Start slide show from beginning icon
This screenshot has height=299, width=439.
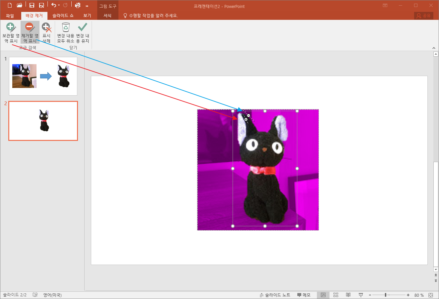click(78, 5)
